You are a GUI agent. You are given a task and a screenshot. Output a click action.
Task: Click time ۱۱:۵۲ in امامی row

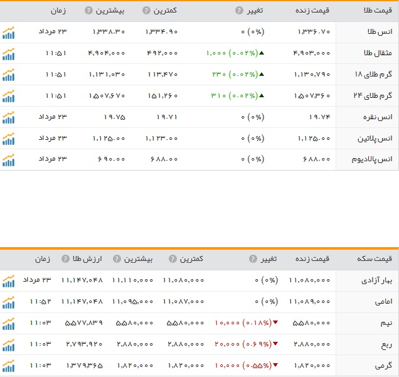pyautogui.click(x=40, y=302)
